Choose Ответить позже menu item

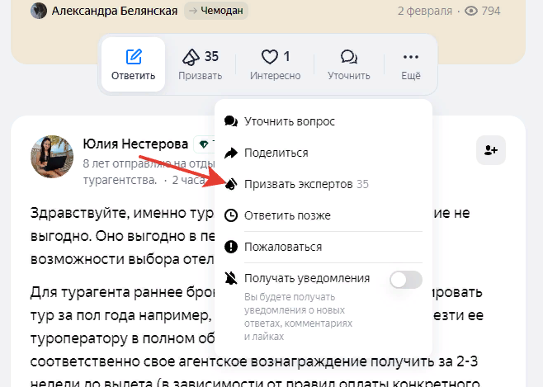click(323, 215)
